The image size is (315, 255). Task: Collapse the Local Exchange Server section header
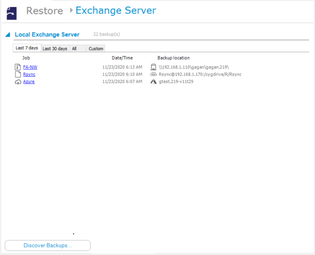pyautogui.click(x=47, y=34)
